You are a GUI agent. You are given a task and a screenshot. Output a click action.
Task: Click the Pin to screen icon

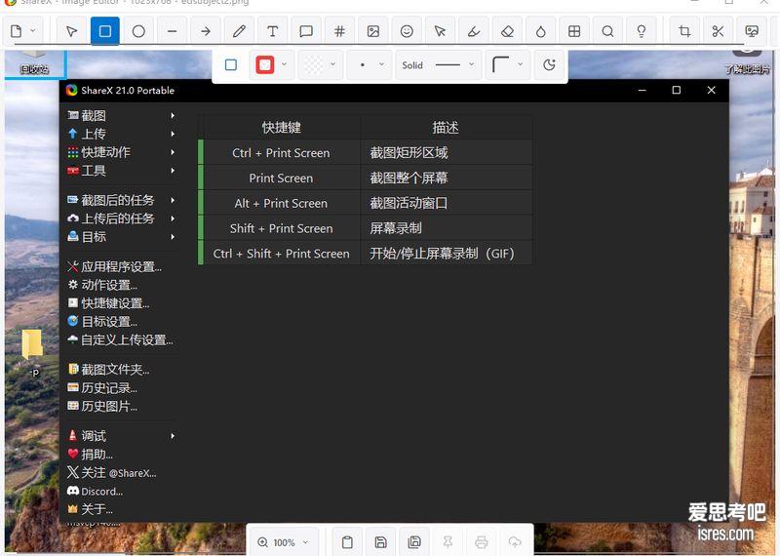click(448, 542)
